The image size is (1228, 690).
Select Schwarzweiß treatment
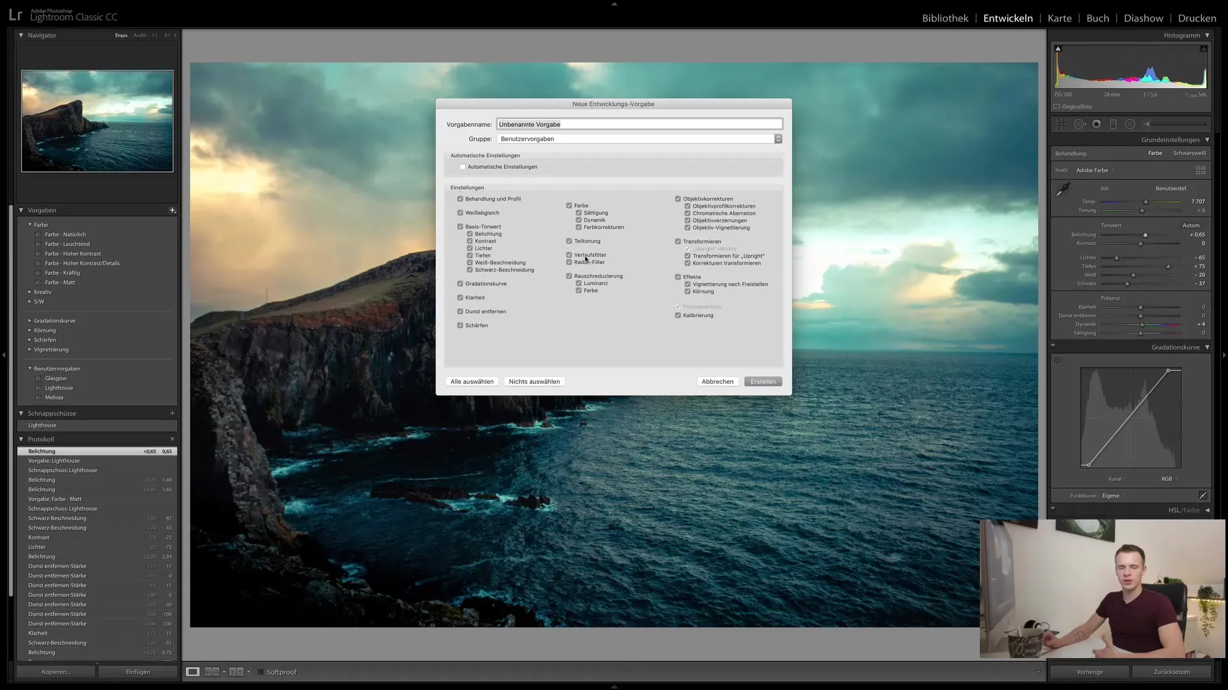click(1190, 153)
